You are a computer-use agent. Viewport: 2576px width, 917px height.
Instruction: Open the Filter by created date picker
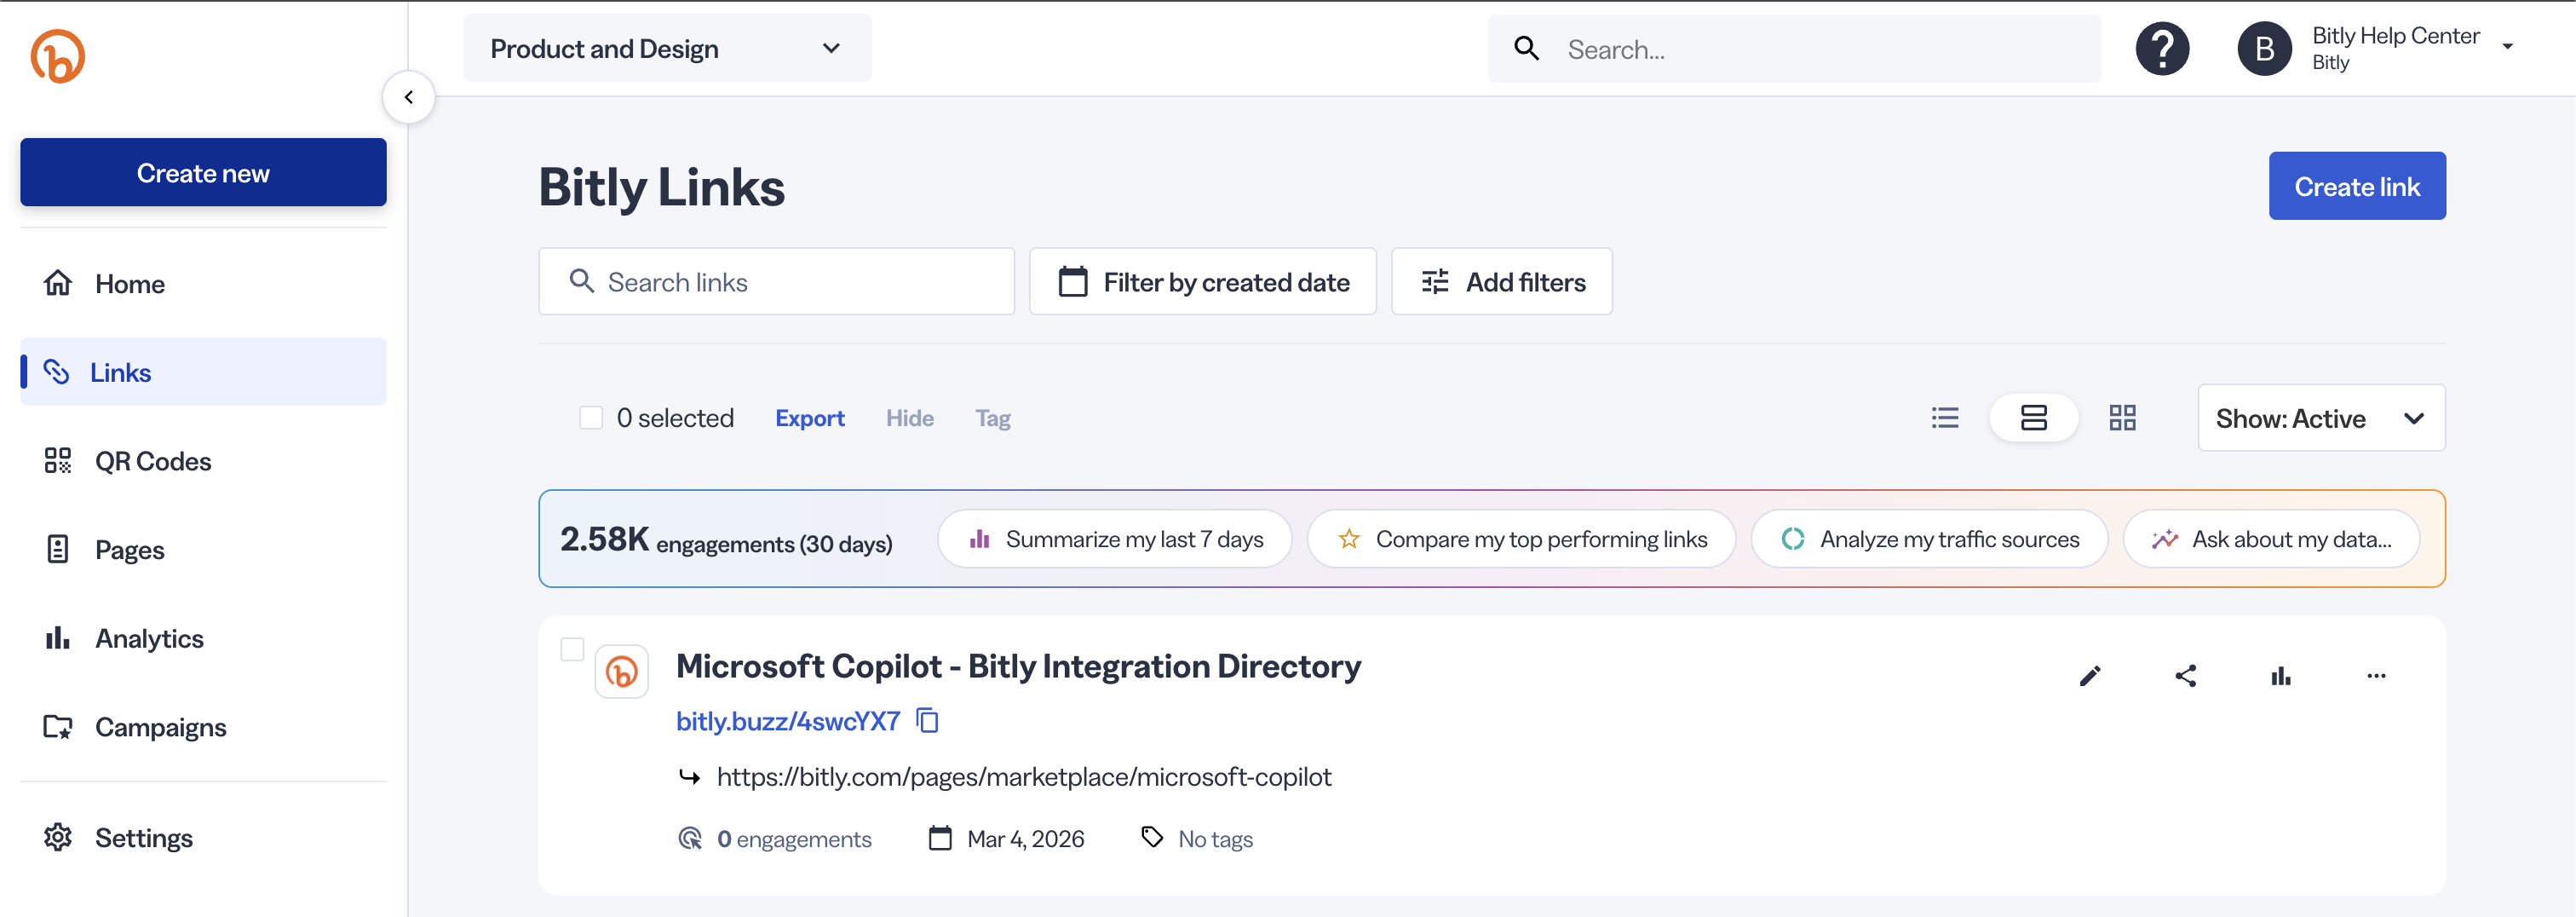click(1203, 282)
